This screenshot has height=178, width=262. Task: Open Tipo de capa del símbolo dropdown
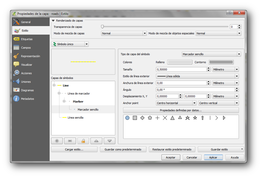tap(211, 54)
